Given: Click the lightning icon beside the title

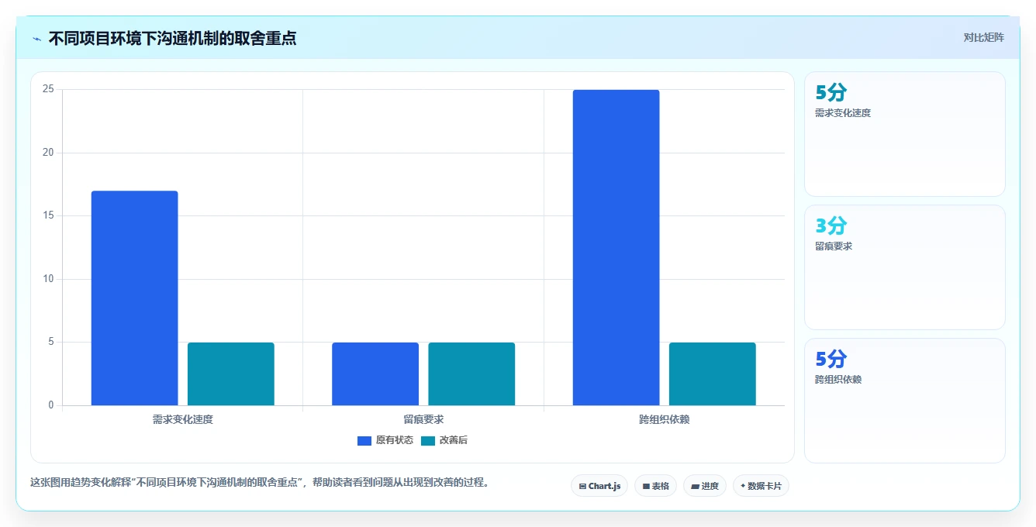Looking at the screenshot, I should click(37, 38).
